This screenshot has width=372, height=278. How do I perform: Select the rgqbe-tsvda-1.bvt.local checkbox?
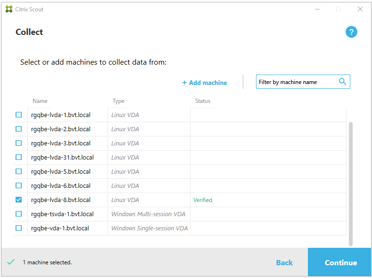pyautogui.click(x=19, y=214)
